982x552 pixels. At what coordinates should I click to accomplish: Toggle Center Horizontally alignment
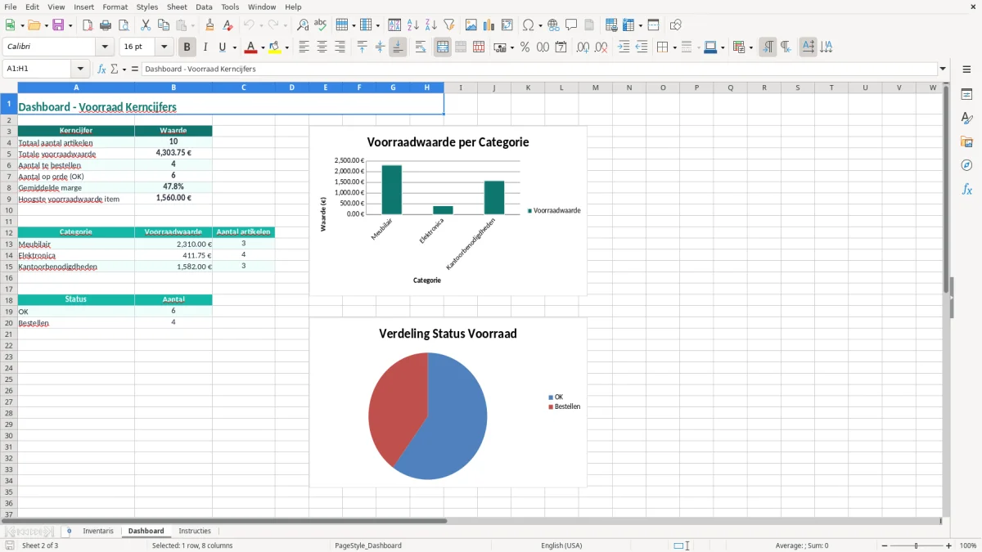point(322,47)
